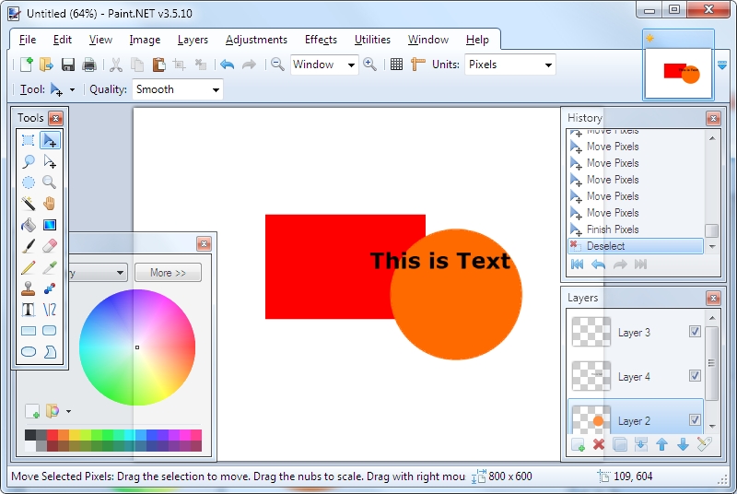Image resolution: width=737 pixels, height=494 pixels.
Task: Select the Paint Bucket tool
Action: point(29,225)
